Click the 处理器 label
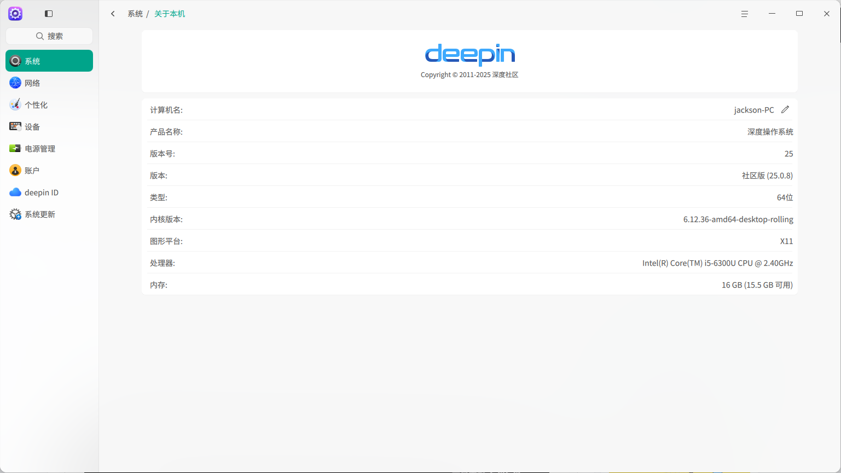Image resolution: width=841 pixels, height=473 pixels. [x=163, y=263]
